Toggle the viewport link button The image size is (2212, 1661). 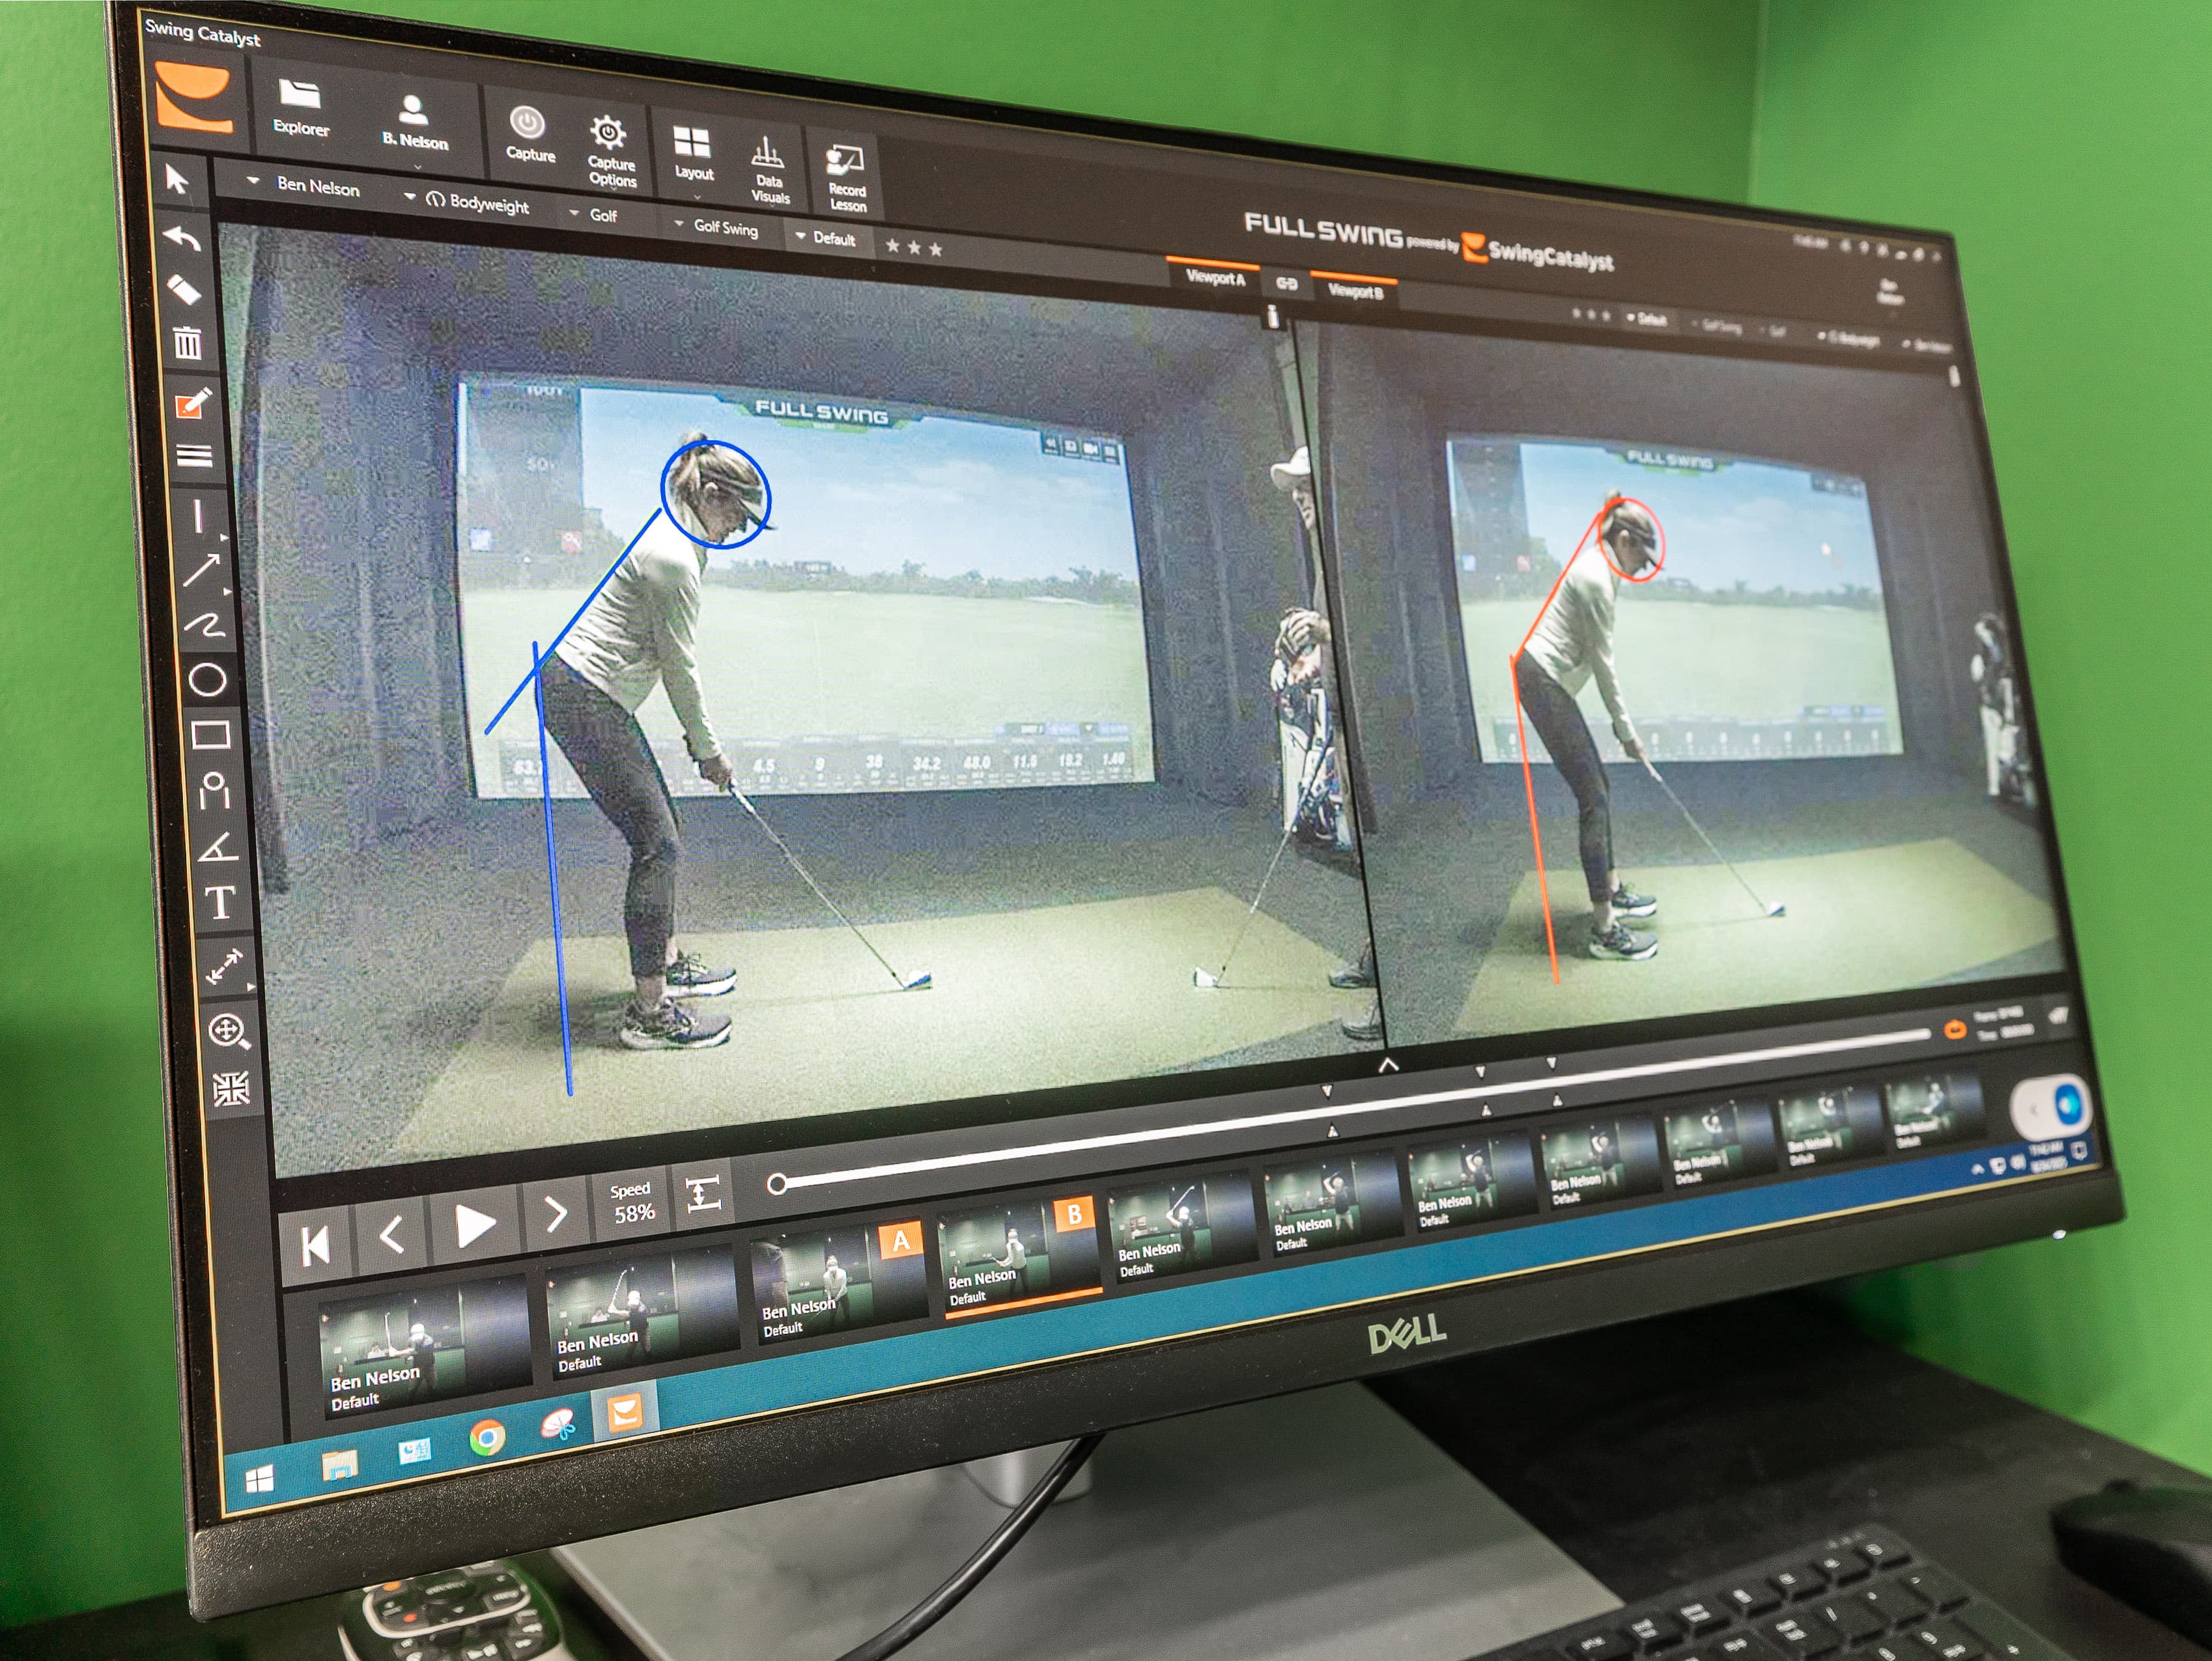[x=1286, y=285]
